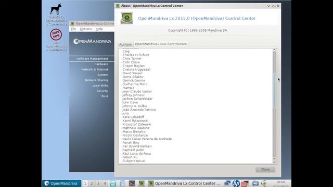This screenshot has width=333, height=187.
Task: Open the Join OpenMandriva Community desktop icon
Action: click(56, 40)
